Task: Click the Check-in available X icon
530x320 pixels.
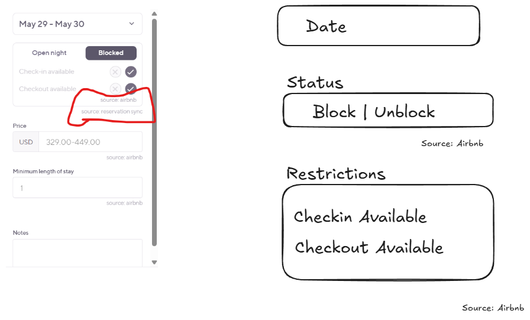Action: pos(115,72)
